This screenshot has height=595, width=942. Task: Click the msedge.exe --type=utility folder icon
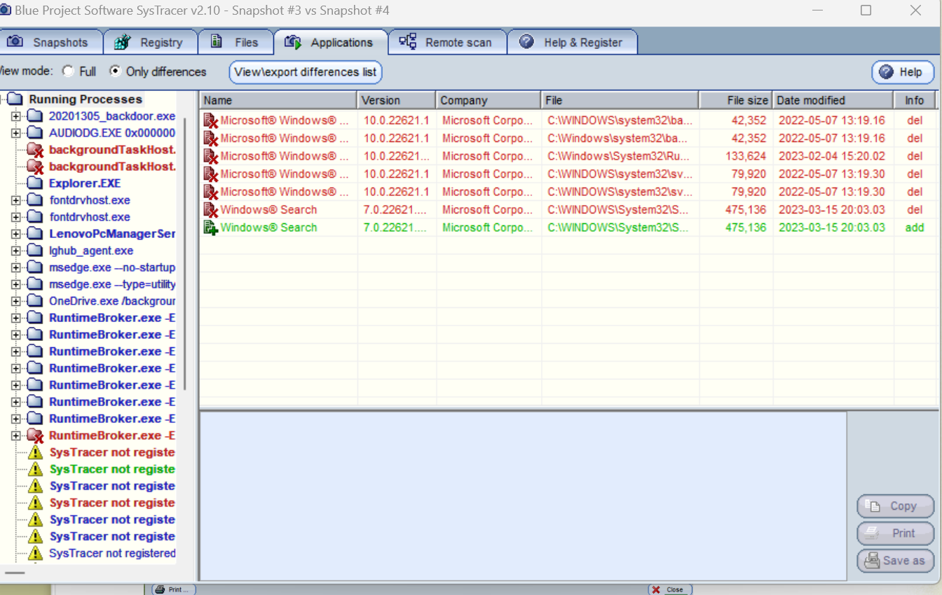pyautogui.click(x=35, y=284)
